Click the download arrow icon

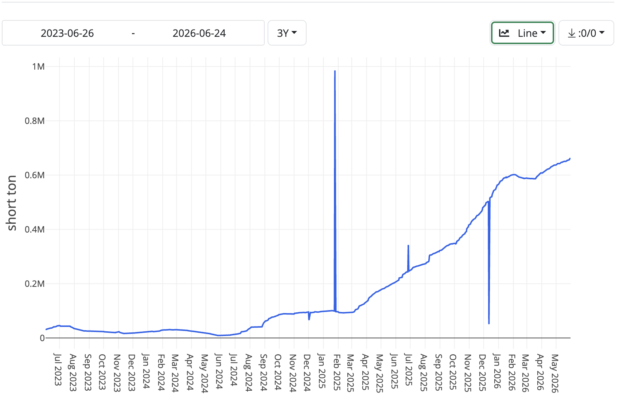(572, 33)
